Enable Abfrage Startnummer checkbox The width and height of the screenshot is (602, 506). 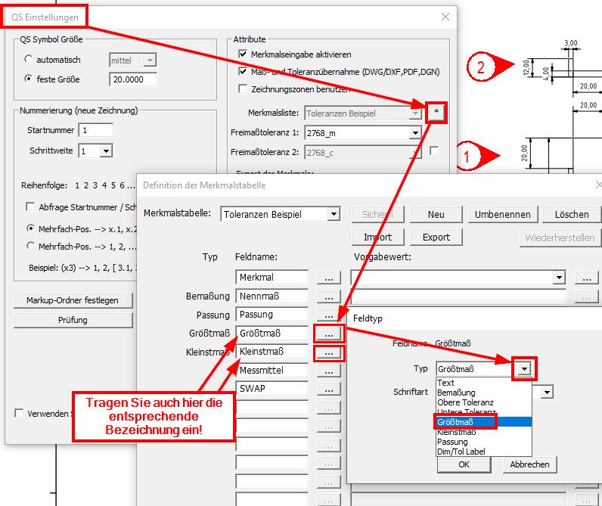click(30, 206)
